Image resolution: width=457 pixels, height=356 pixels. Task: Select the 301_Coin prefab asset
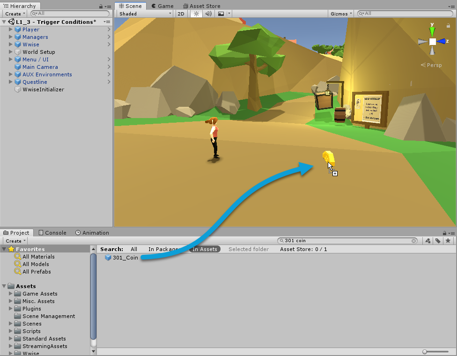[125, 258]
